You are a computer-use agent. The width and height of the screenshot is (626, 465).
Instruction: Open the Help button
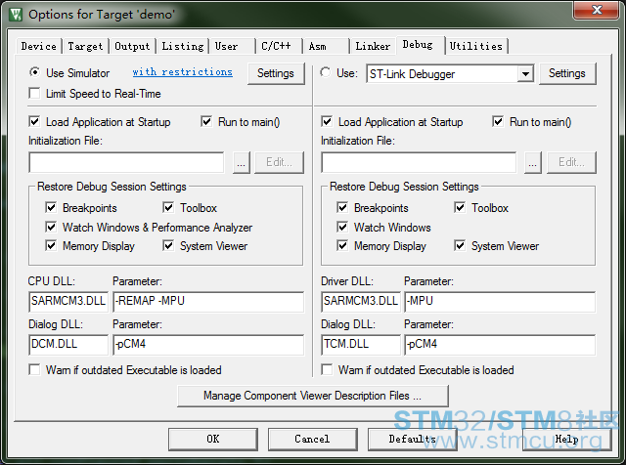(x=566, y=439)
